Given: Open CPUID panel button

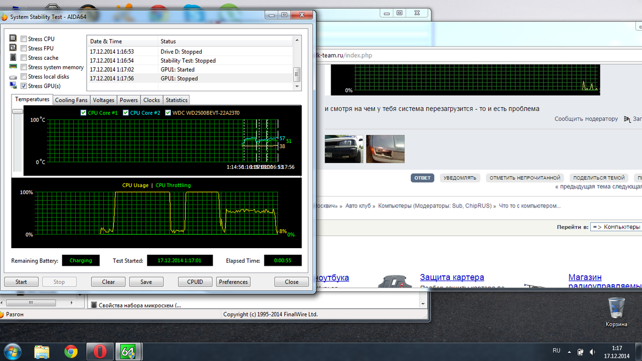Looking at the screenshot, I should 195,282.
